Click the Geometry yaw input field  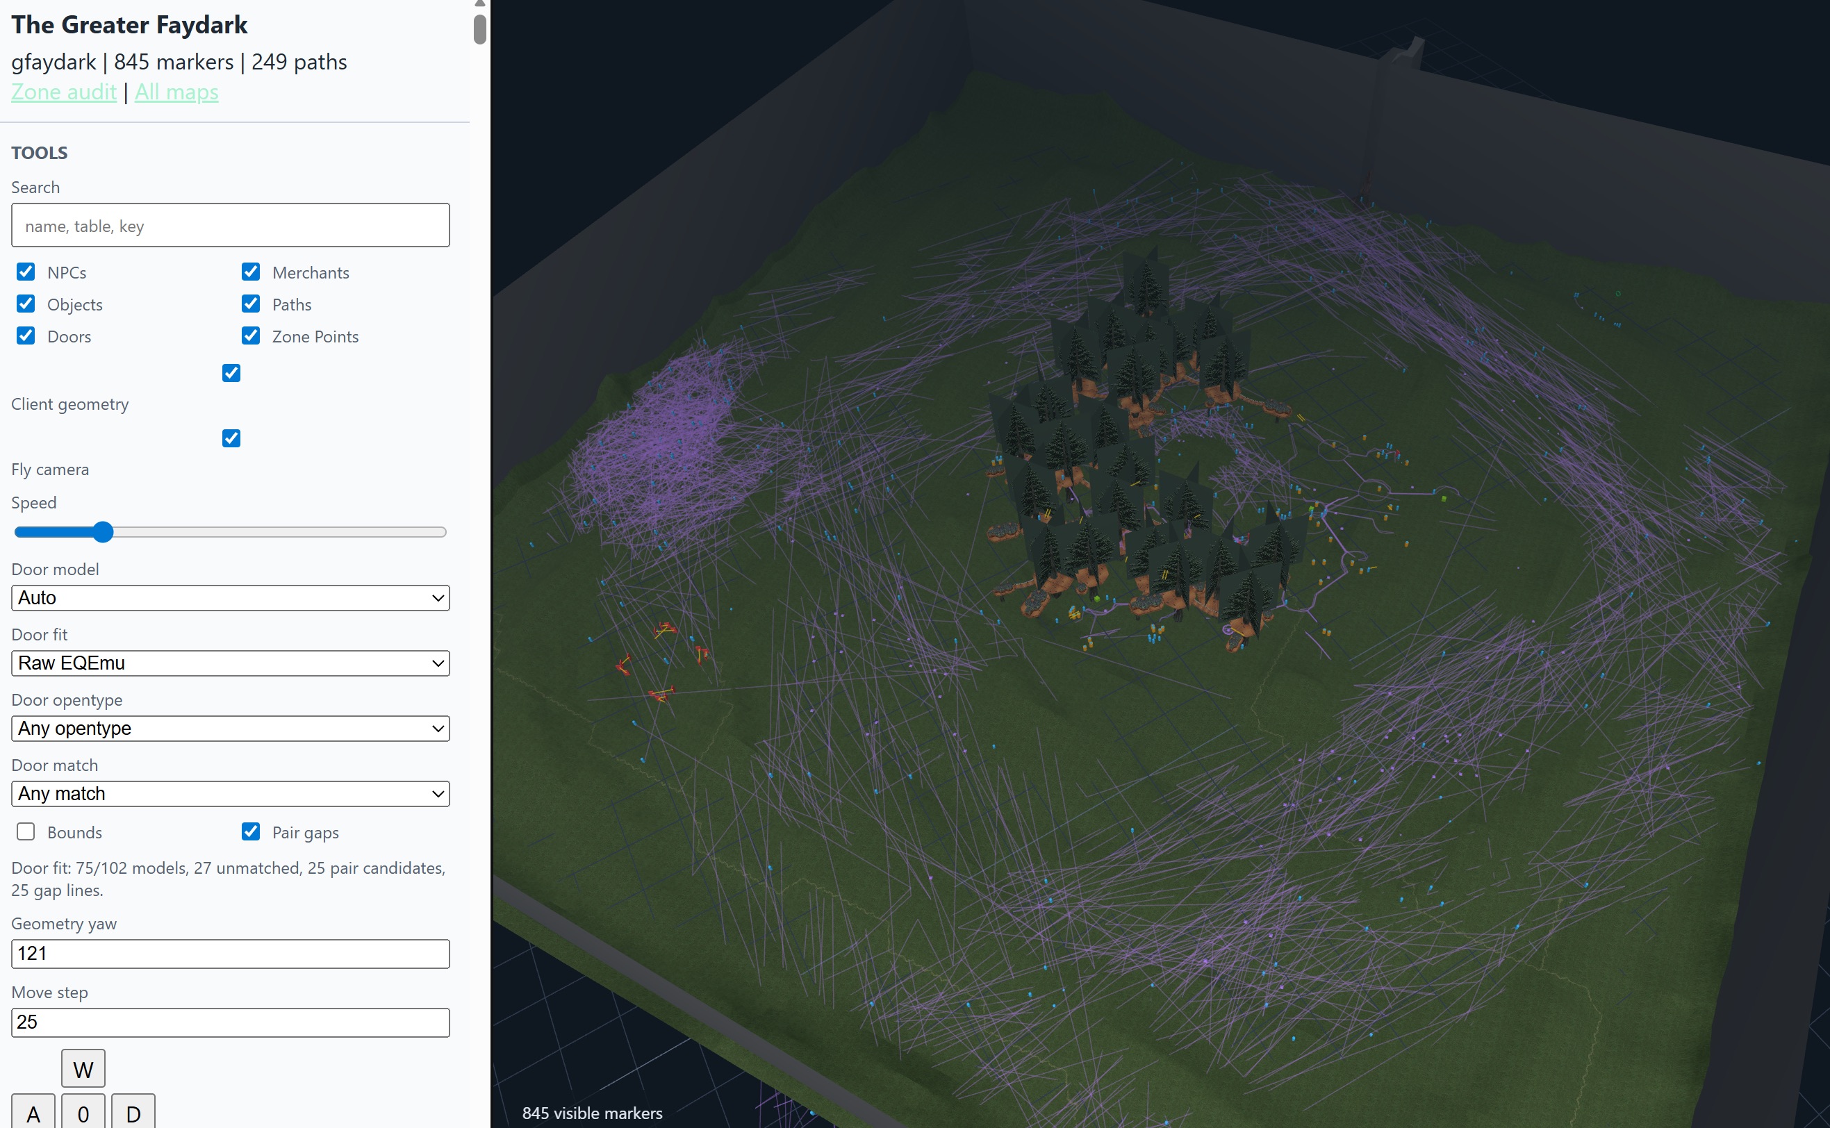click(230, 954)
